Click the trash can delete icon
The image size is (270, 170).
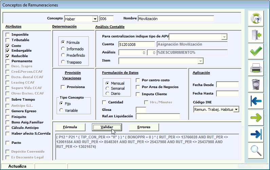[256, 84]
